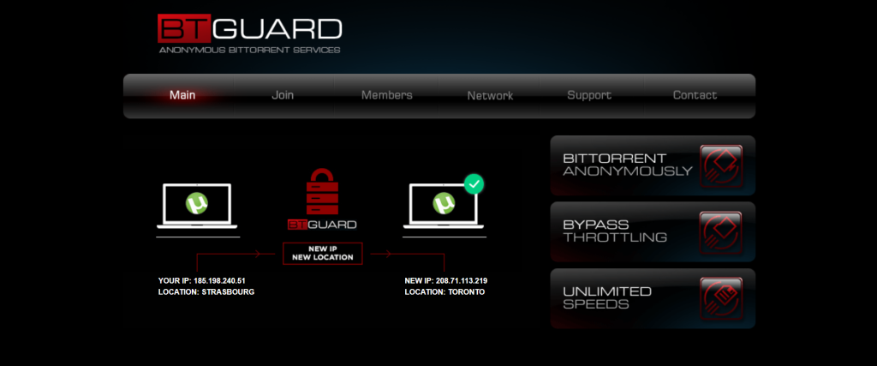This screenshot has width=877, height=366.
Task: Open the Main navigation tab
Action: [x=182, y=95]
